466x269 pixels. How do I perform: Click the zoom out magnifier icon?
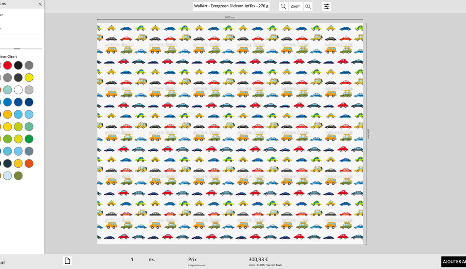283,6
